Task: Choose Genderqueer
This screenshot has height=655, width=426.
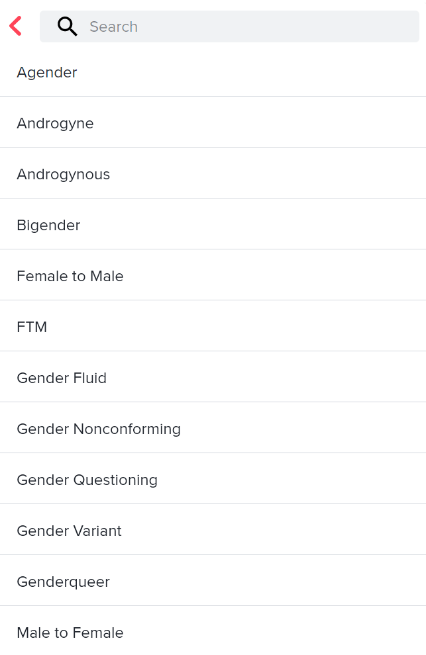Action: [64, 582]
